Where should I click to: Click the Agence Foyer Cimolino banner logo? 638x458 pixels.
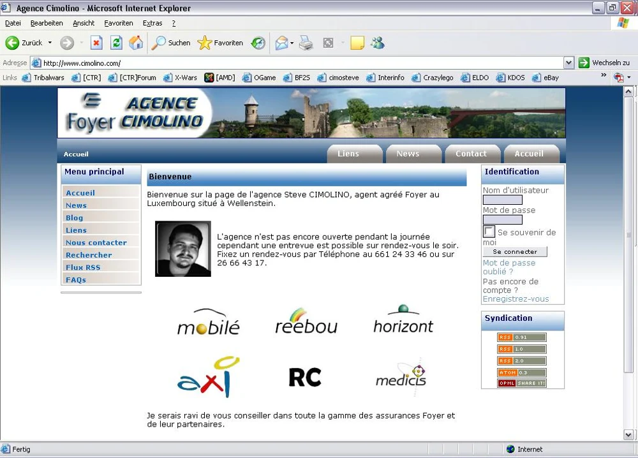pos(134,113)
